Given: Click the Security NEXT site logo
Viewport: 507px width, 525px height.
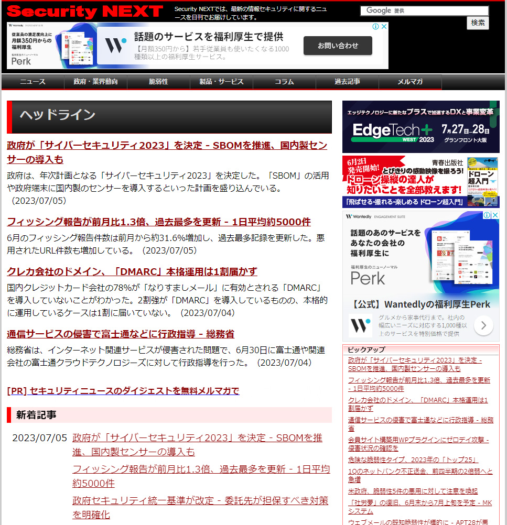Looking at the screenshot, I should [x=85, y=12].
